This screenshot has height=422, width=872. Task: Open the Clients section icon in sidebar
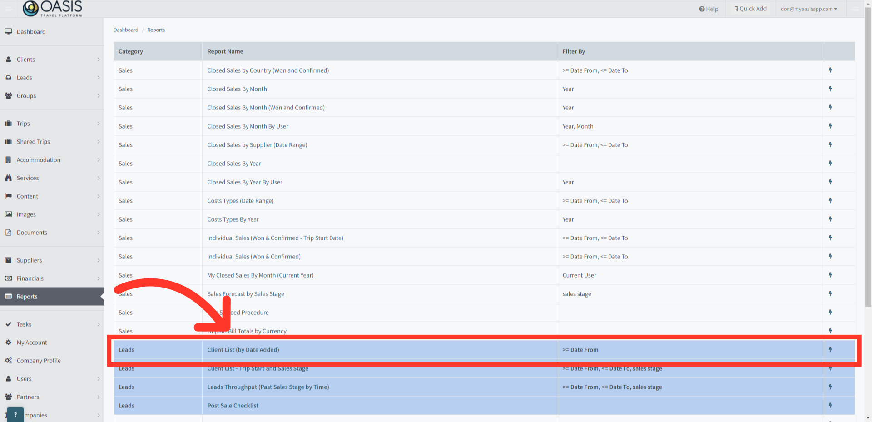pyautogui.click(x=9, y=59)
